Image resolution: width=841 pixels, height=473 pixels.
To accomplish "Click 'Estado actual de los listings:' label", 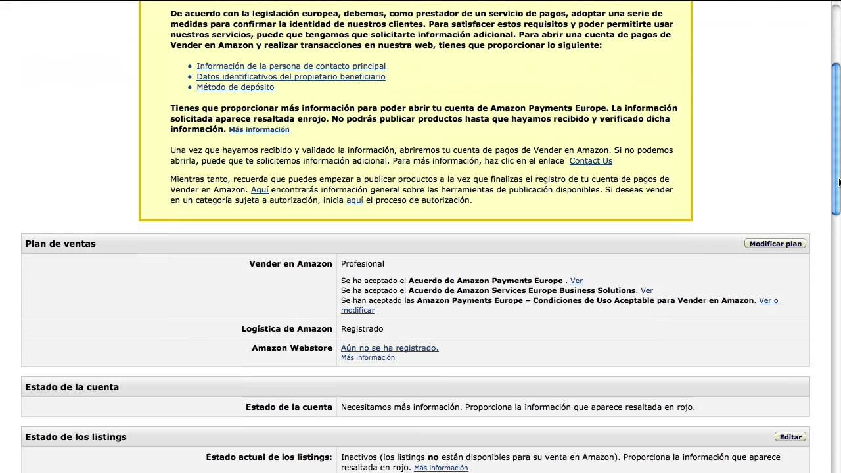I will 269,457.
